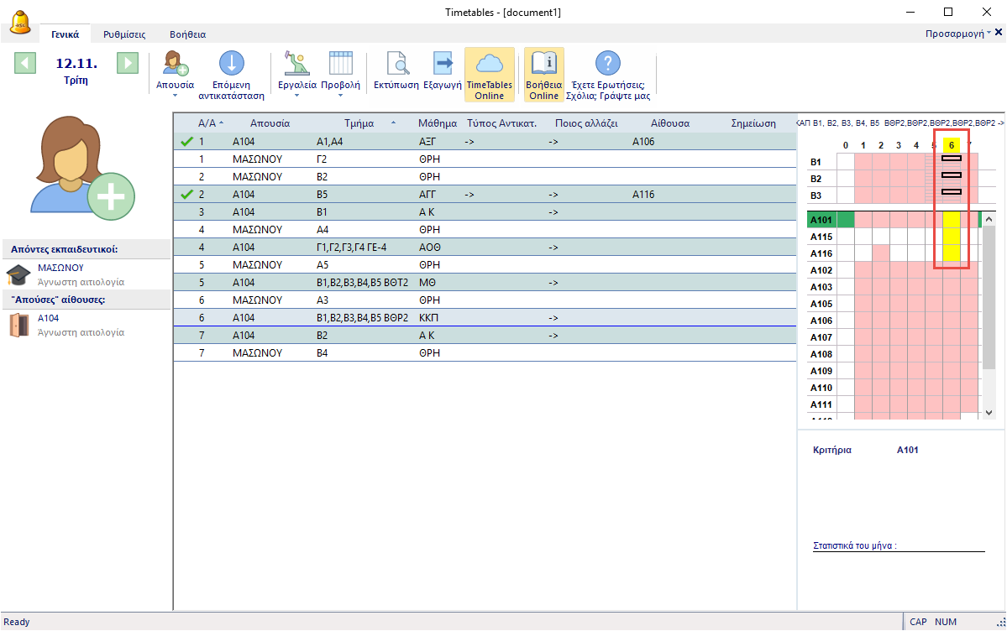Switch to the Βοήθεια tab
Screen dimensions: 1007x631
click(x=187, y=34)
